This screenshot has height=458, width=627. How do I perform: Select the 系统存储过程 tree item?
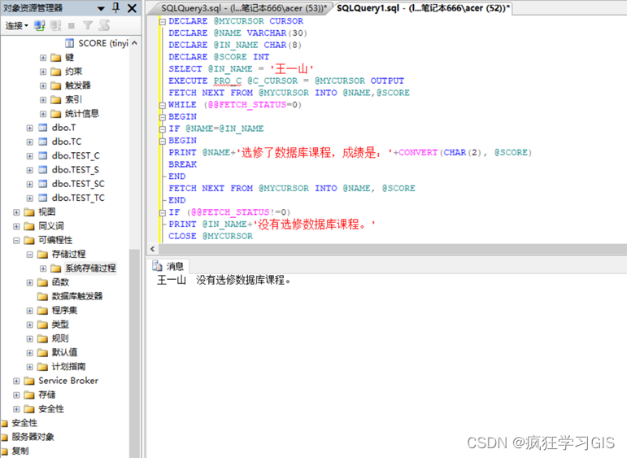click(90, 268)
